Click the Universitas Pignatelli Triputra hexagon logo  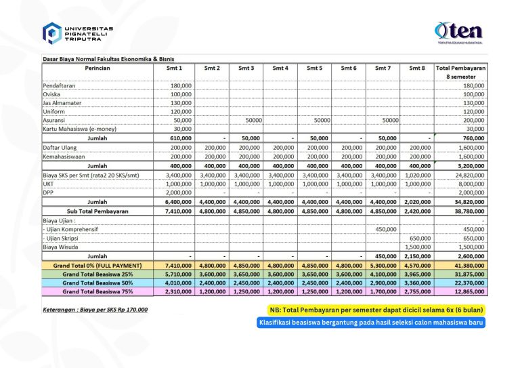[51, 33]
